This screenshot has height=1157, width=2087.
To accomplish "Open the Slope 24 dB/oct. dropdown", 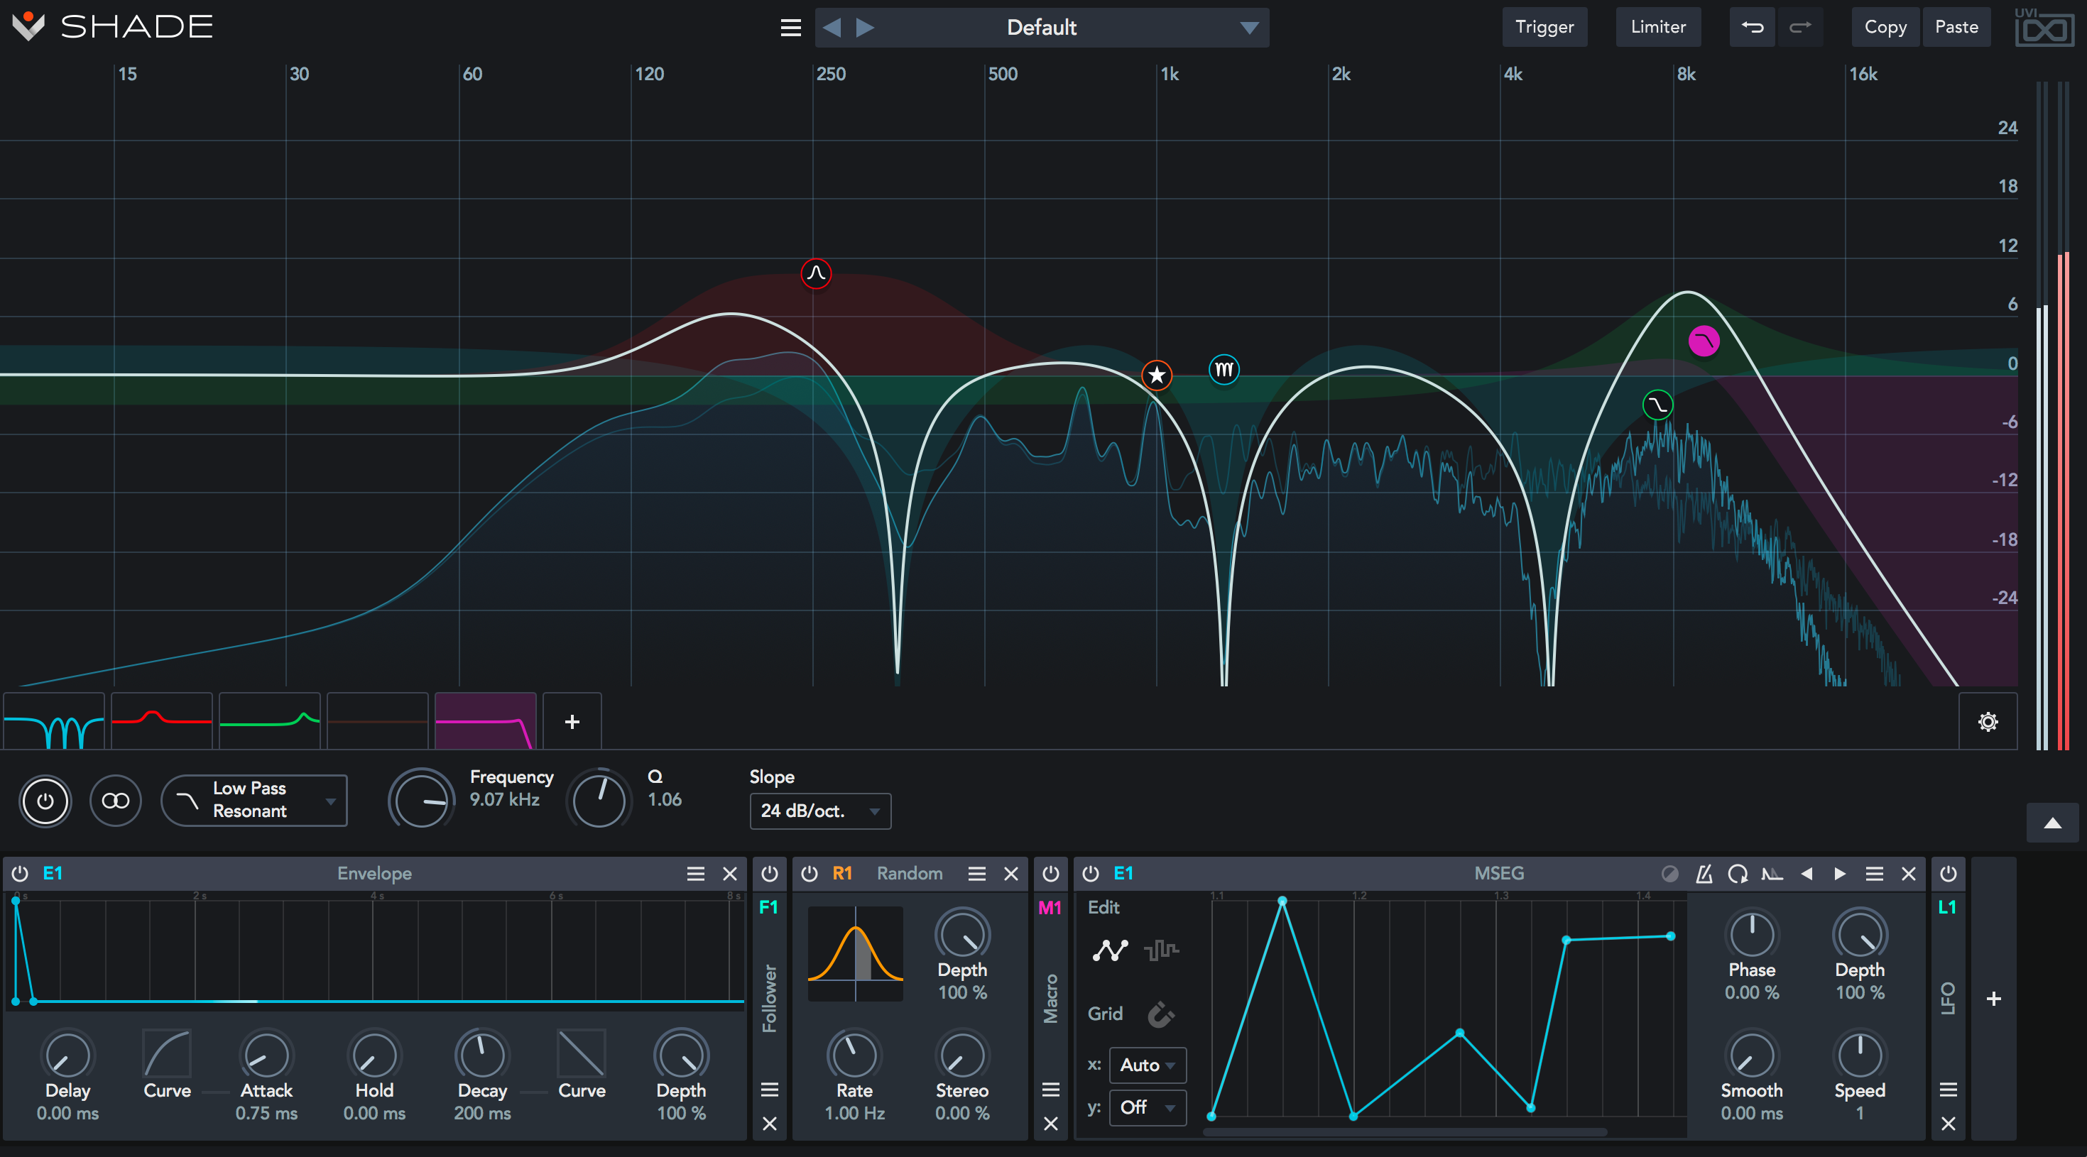I will [x=820, y=811].
